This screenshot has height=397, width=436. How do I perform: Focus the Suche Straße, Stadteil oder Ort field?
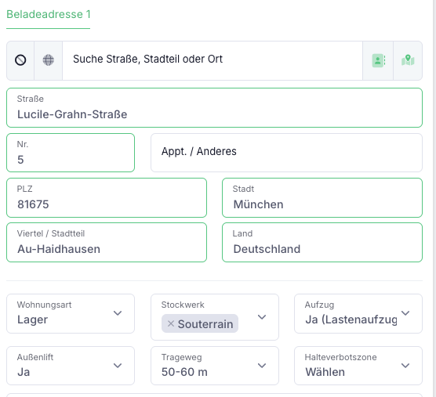(x=213, y=60)
